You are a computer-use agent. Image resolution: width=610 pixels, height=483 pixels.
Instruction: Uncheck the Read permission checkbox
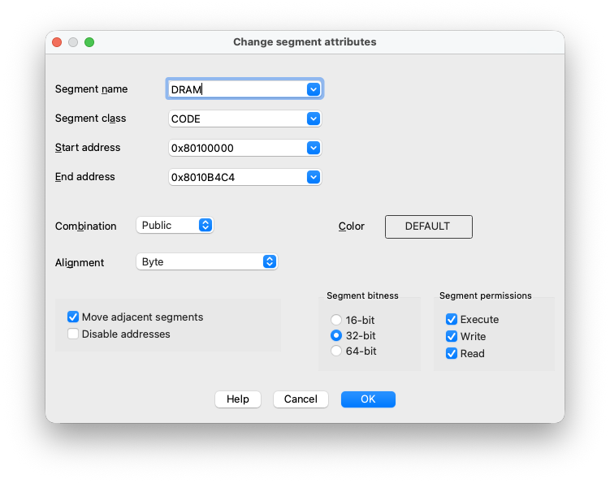coord(452,353)
